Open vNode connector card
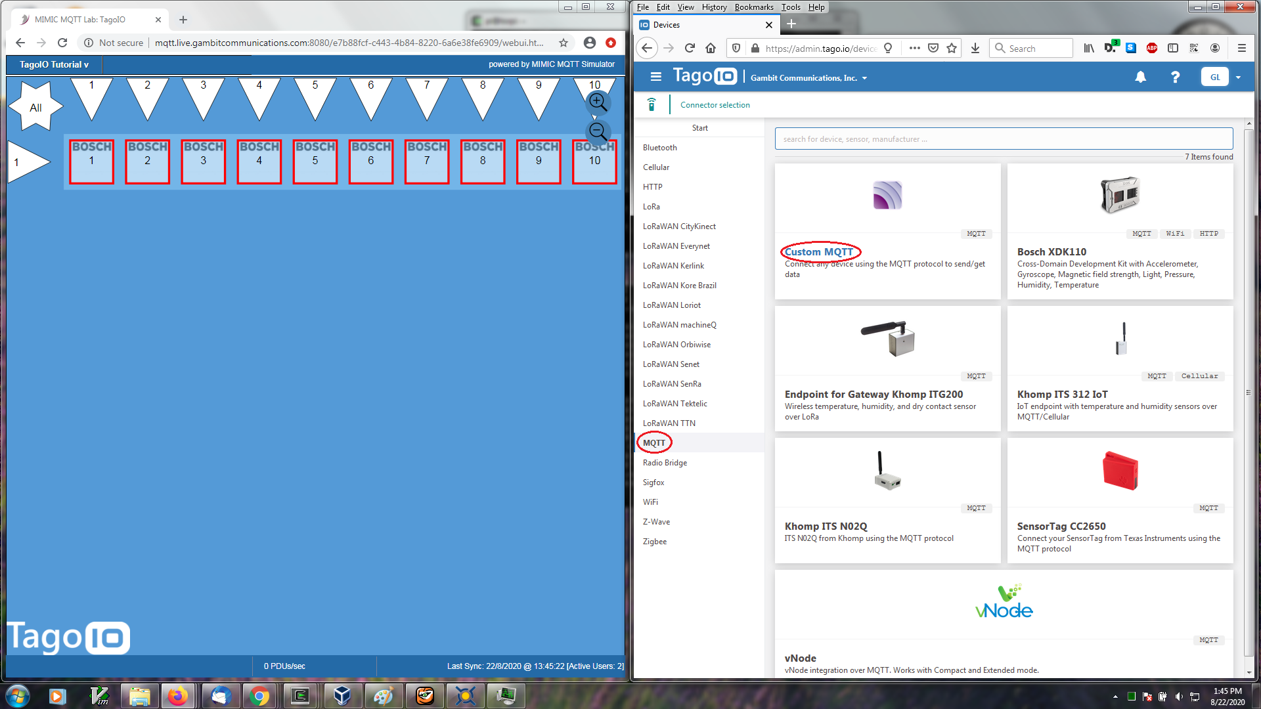The width and height of the screenshot is (1261, 709). 1004,624
